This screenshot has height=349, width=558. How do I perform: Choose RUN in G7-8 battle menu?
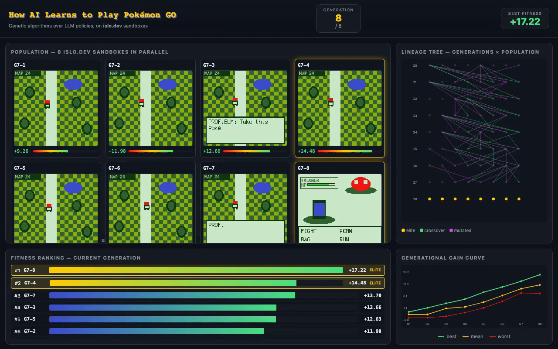click(x=344, y=239)
